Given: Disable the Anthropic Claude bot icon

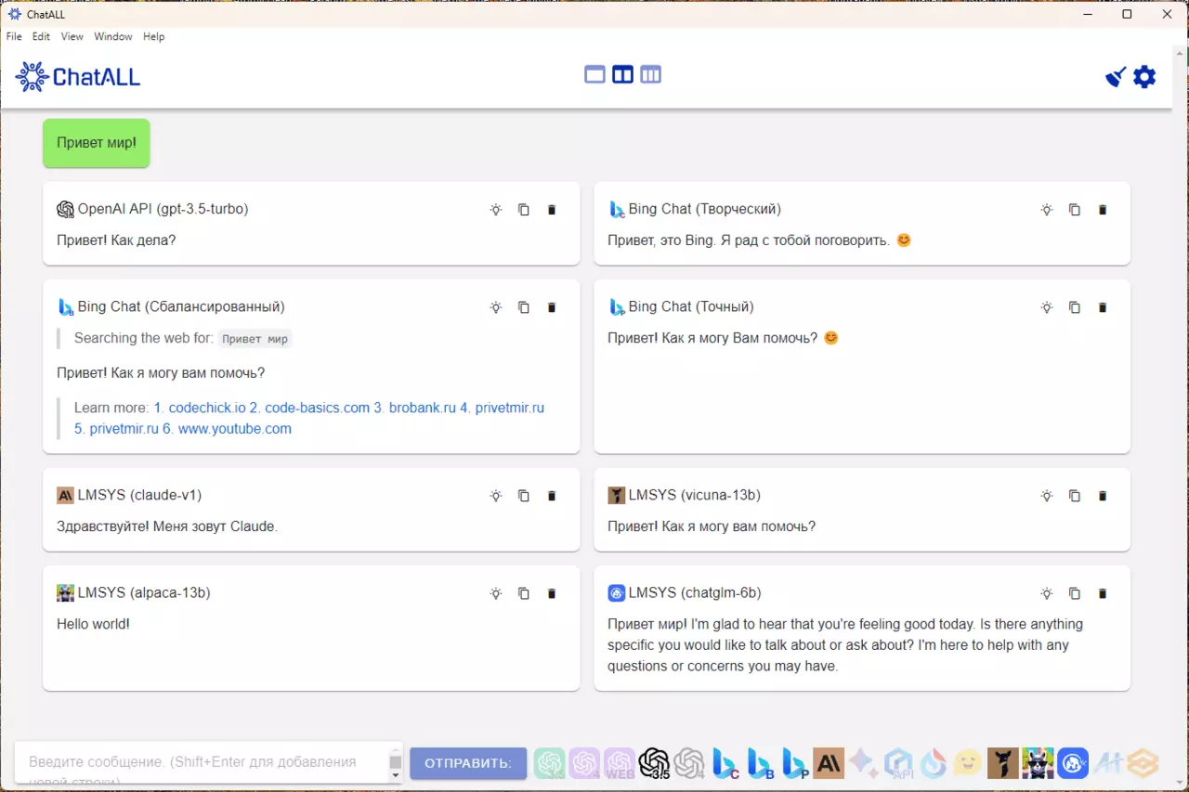Looking at the screenshot, I should 829,763.
